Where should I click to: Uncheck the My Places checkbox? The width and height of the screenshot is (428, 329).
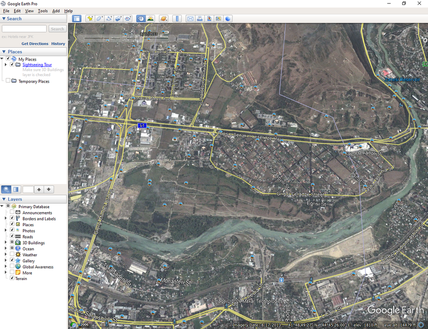(8, 59)
